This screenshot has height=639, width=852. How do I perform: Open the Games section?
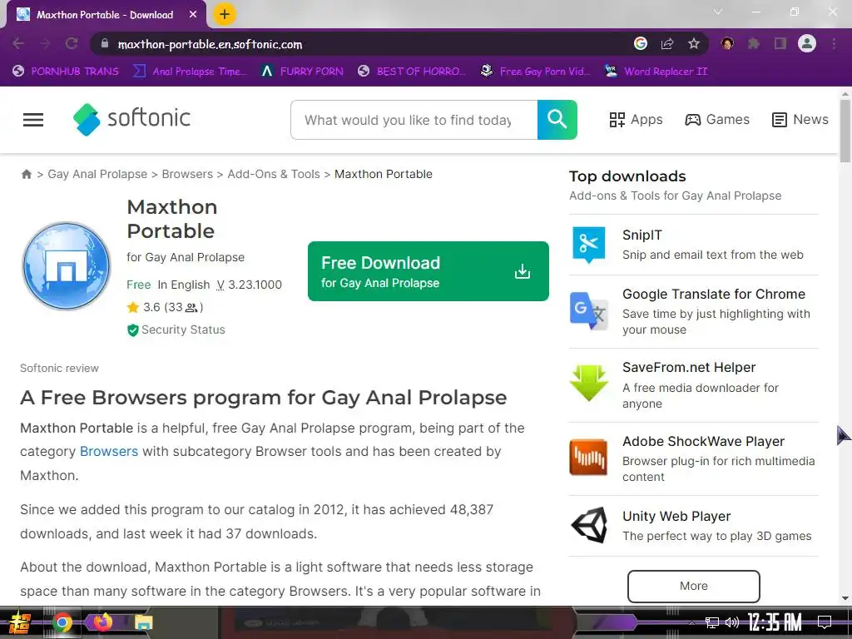[x=717, y=120]
